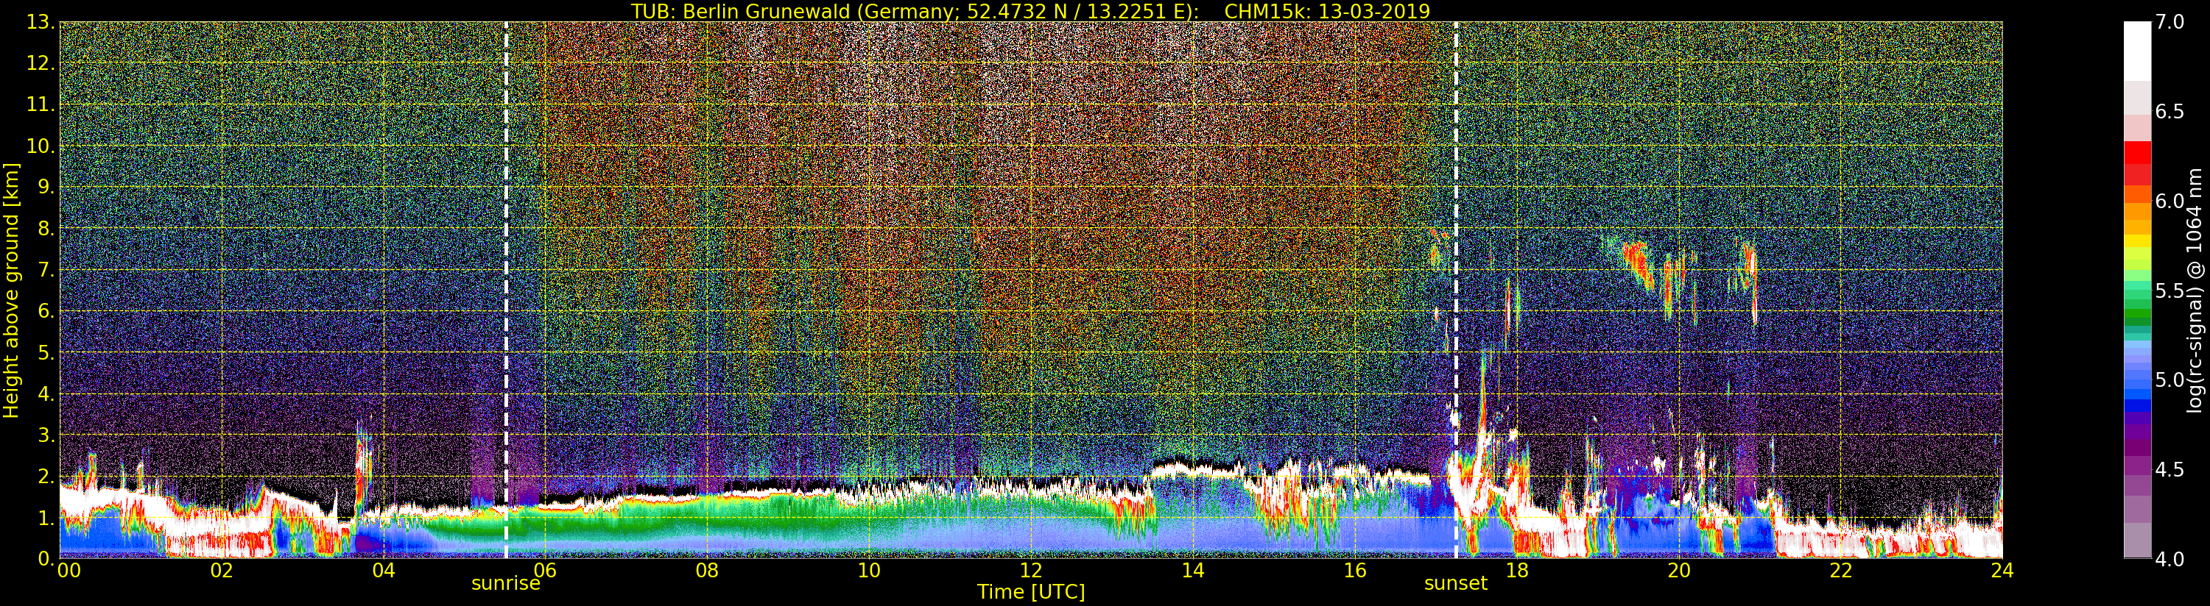Image resolution: width=2210 pixels, height=606 pixels.
Task: Click the dashed white sunset line in plot
Action: 1456,290
